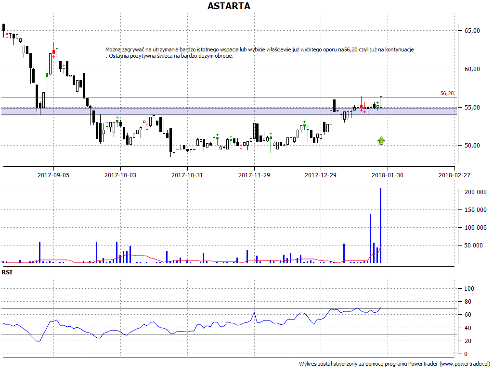
Task: Click the RSI 20 scale label
Action: [468, 341]
